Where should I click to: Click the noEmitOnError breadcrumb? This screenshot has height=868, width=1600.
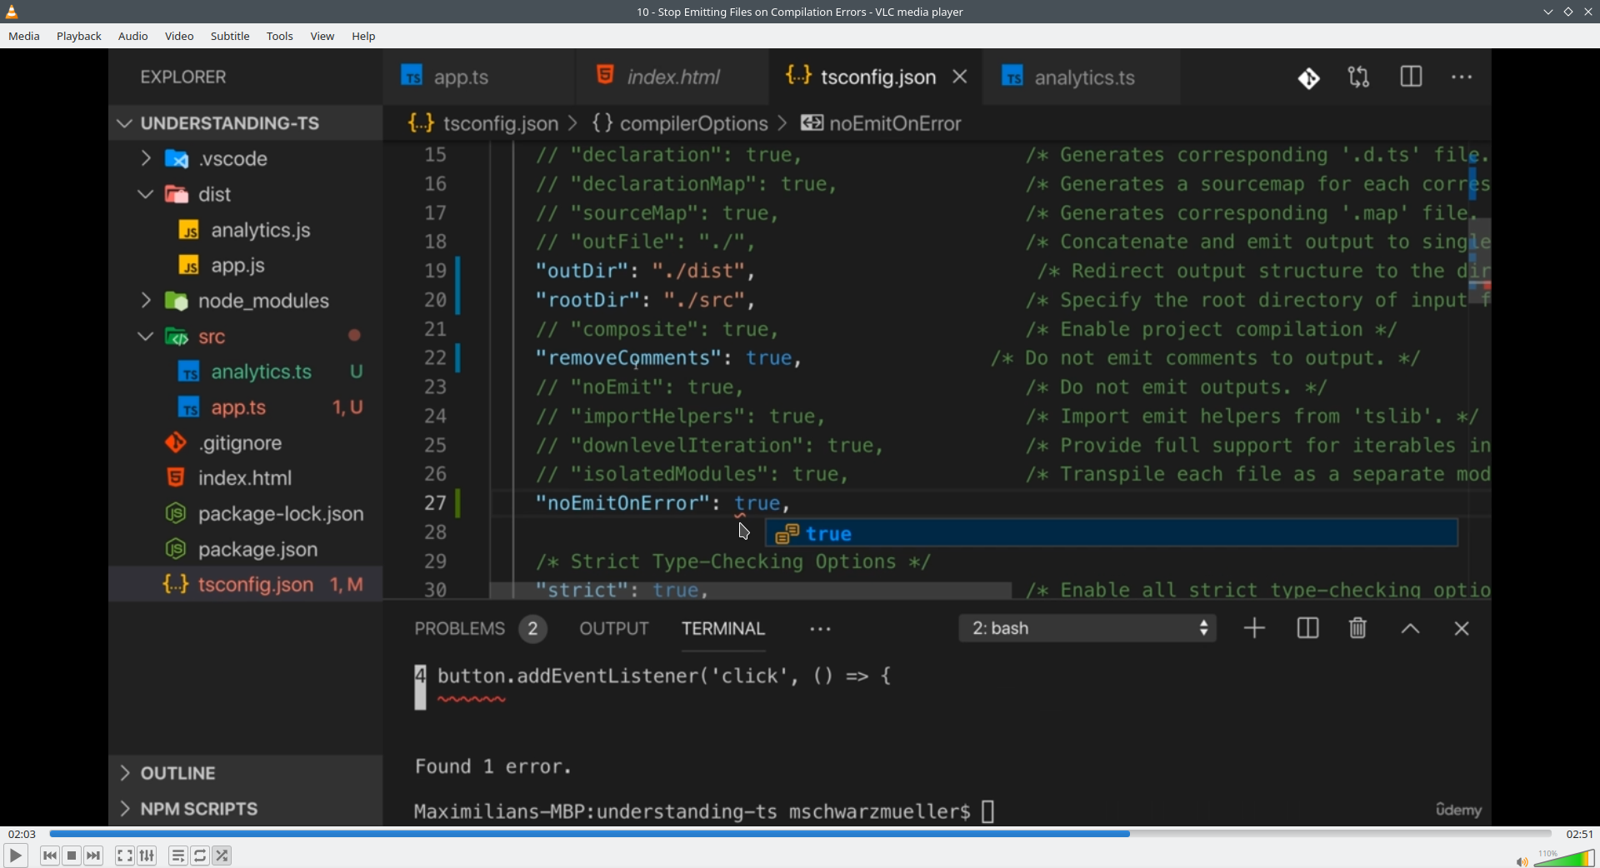click(x=881, y=124)
